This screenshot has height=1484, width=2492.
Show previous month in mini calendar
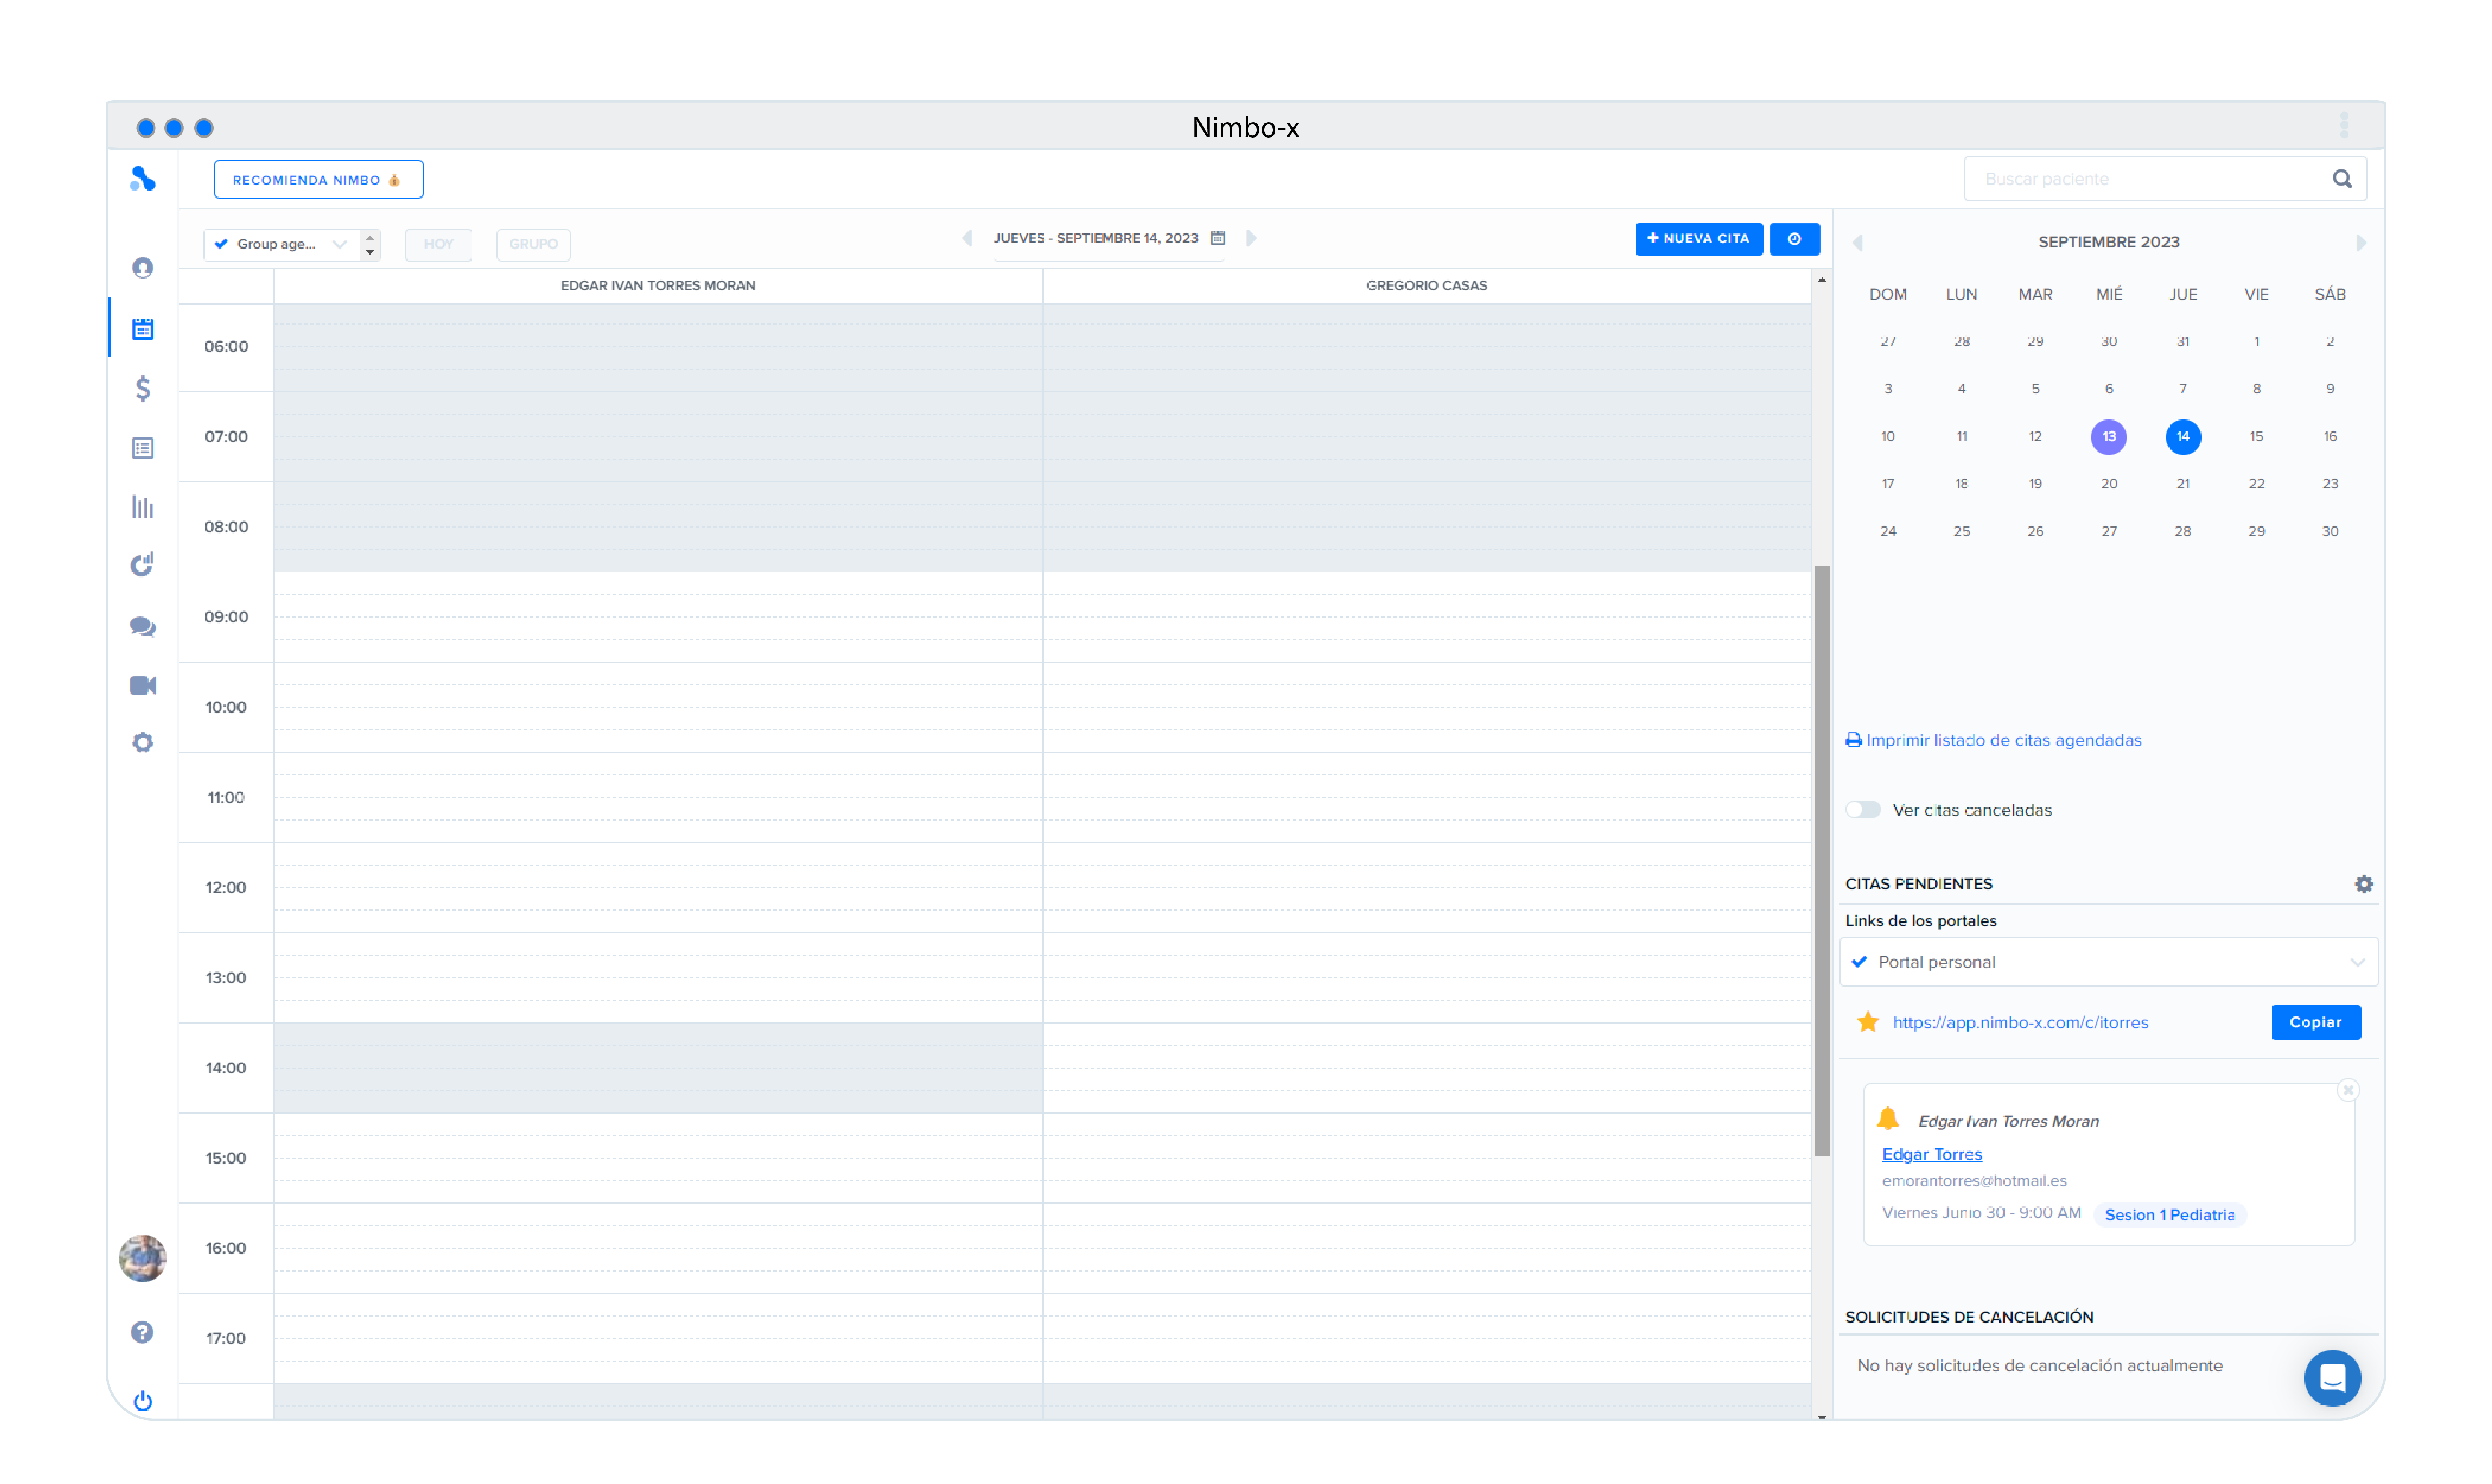coord(1857,243)
